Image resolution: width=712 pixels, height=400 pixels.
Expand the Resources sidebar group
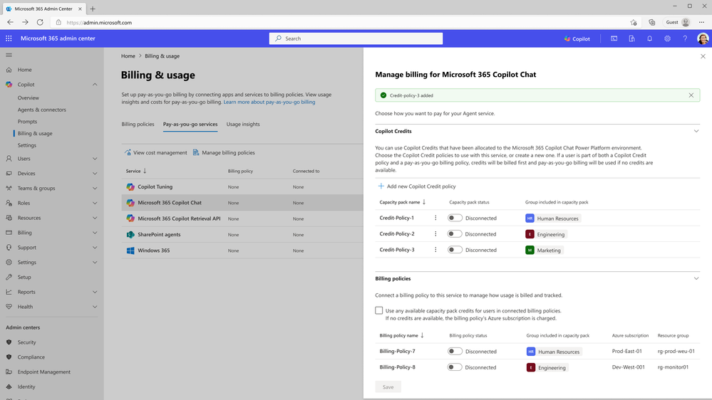coord(95,218)
